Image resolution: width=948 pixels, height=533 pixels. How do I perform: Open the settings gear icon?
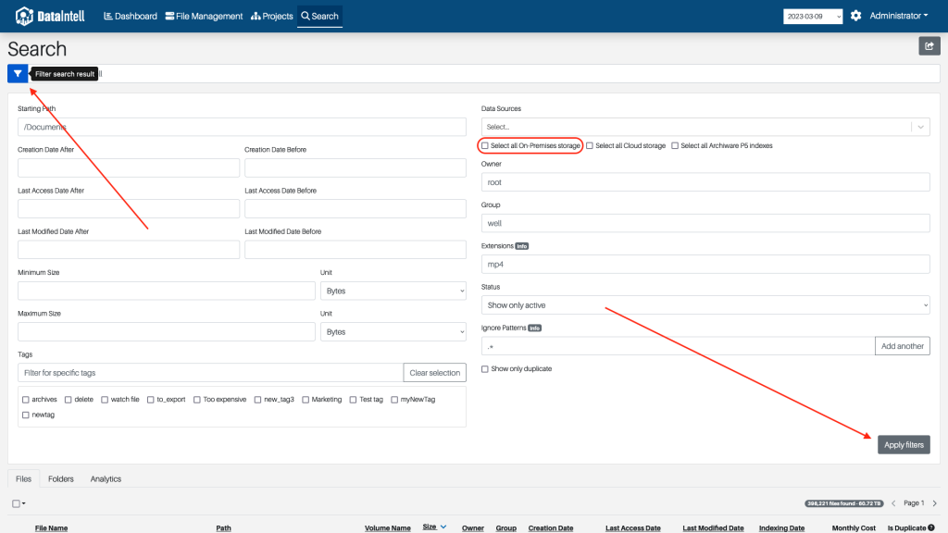pyautogui.click(x=855, y=16)
